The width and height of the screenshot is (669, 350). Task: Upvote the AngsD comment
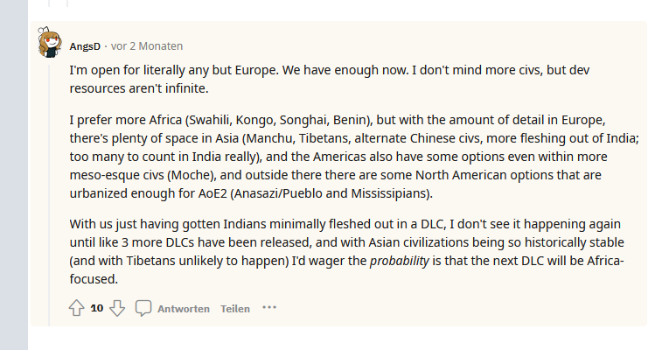pos(76,308)
